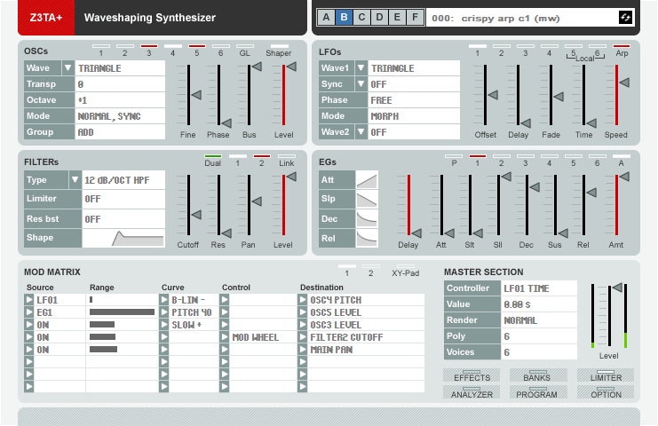Open Curve arrow for B-LIN row
This screenshot has height=426, width=658.
point(164,300)
